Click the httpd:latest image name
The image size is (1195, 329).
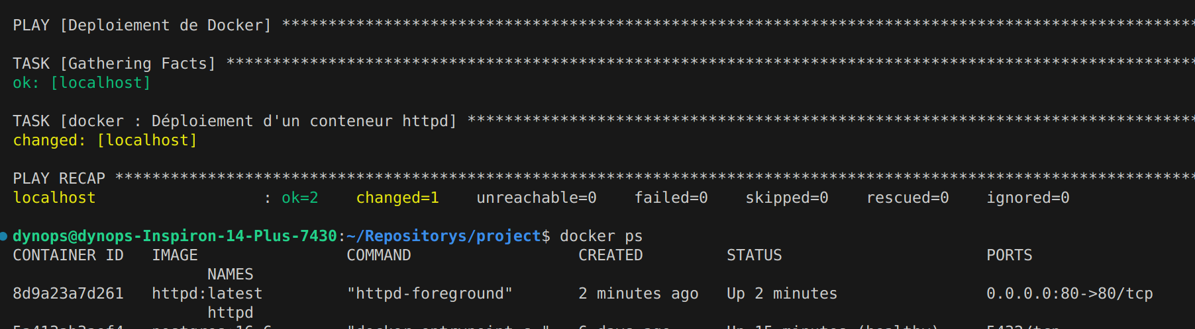click(207, 293)
